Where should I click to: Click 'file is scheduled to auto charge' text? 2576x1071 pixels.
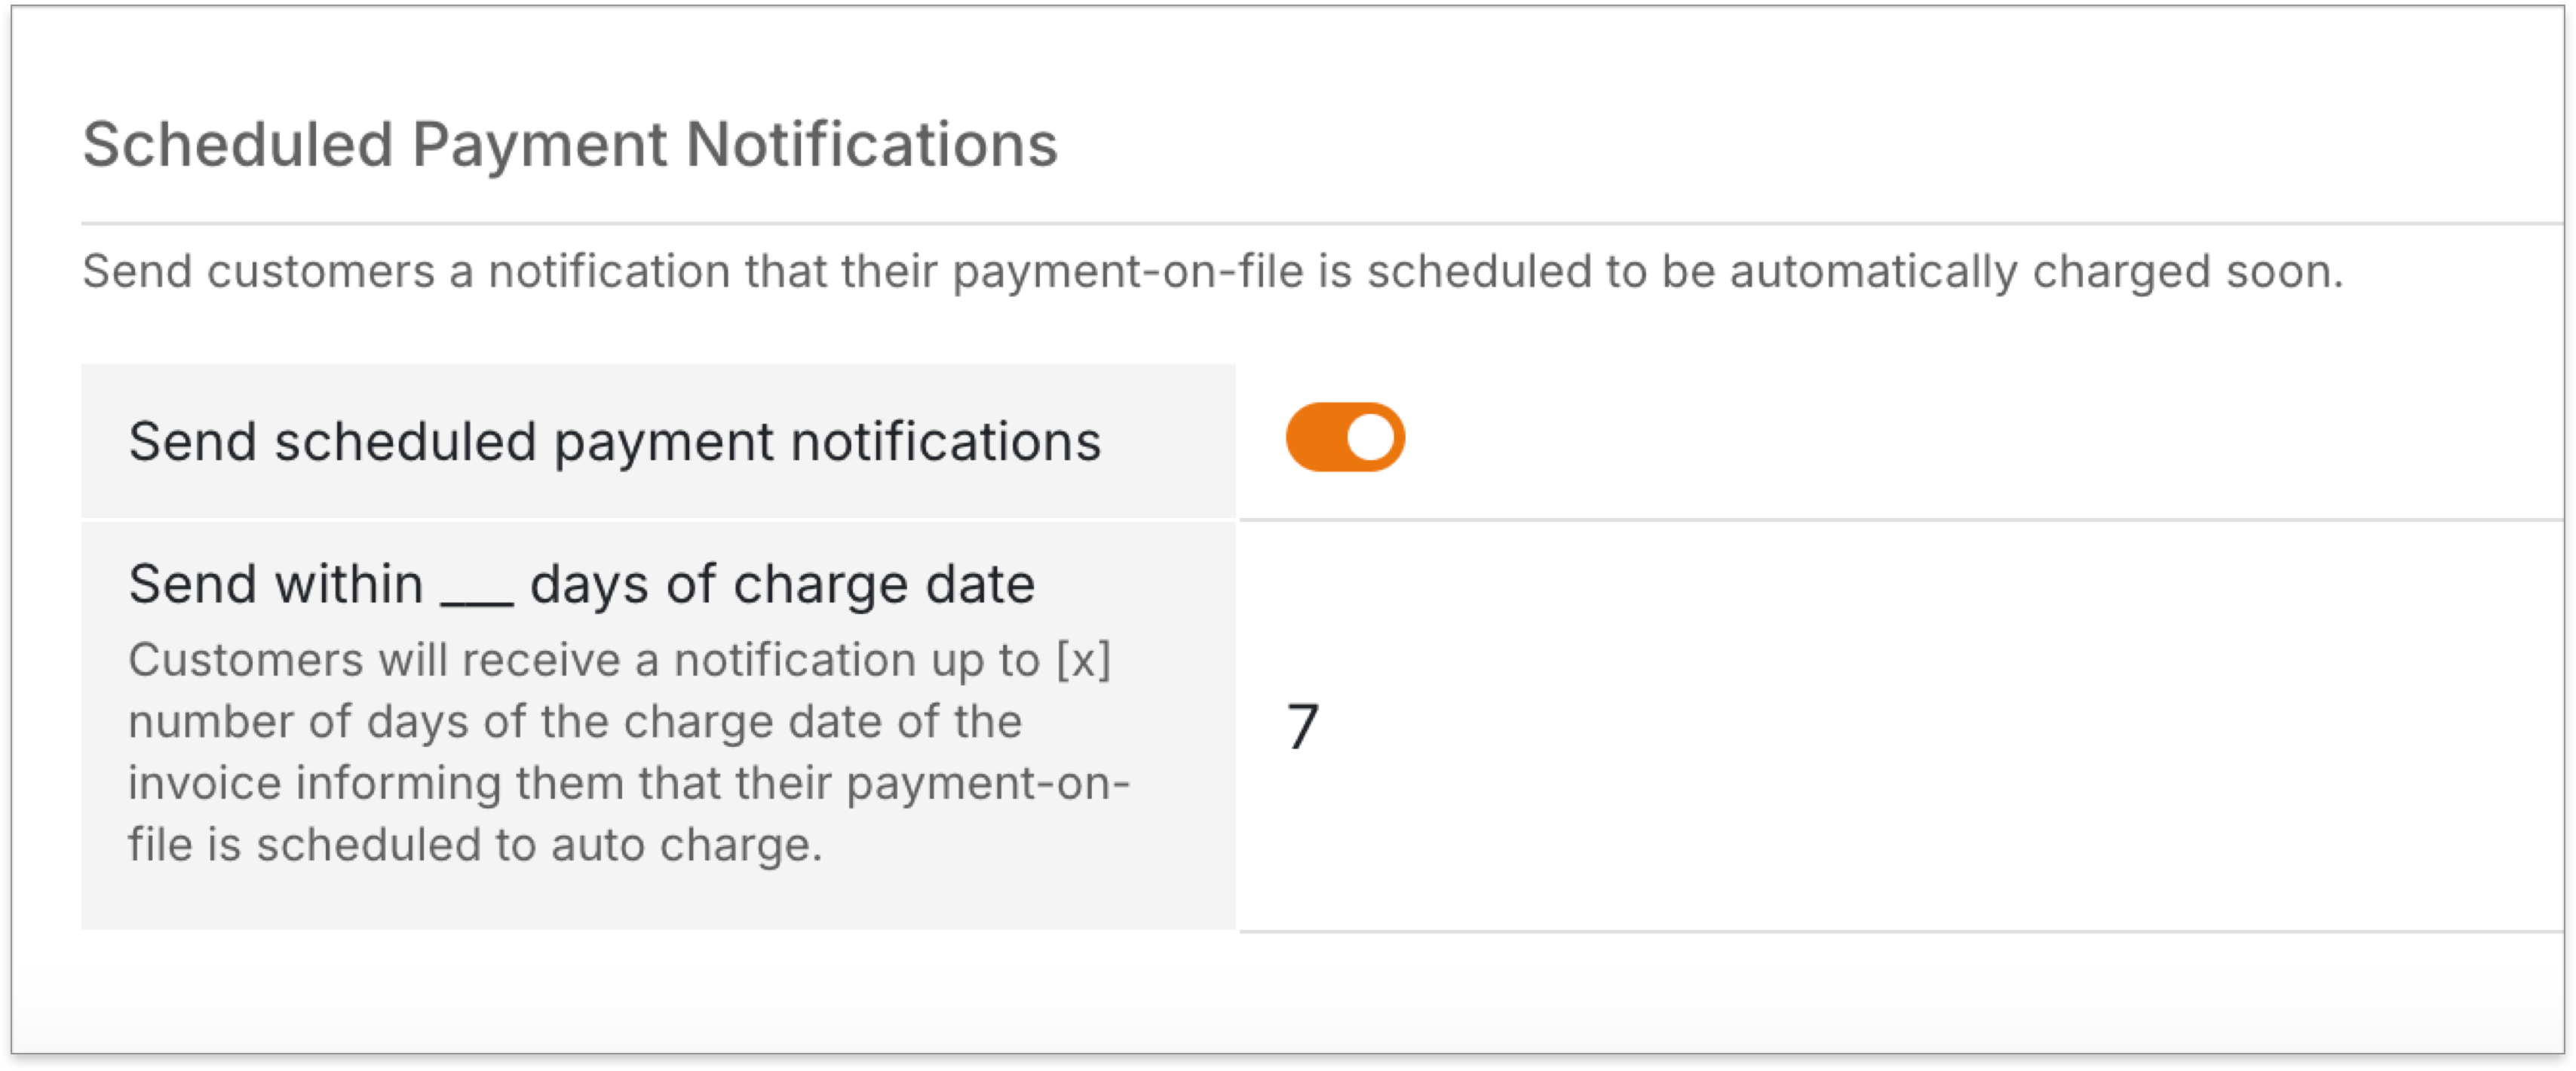[475, 845]
